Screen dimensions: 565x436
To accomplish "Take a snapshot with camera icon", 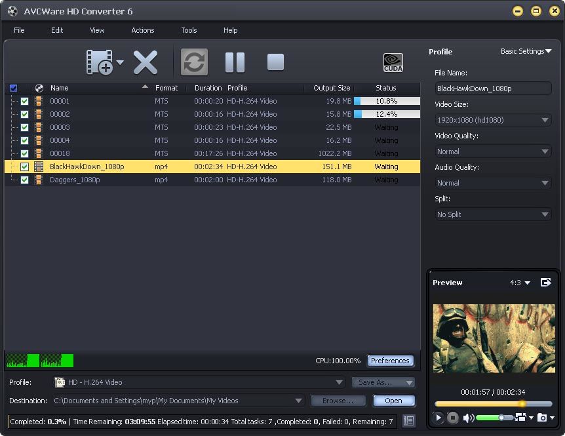I will pyautogui.click(x=542, y=418).
